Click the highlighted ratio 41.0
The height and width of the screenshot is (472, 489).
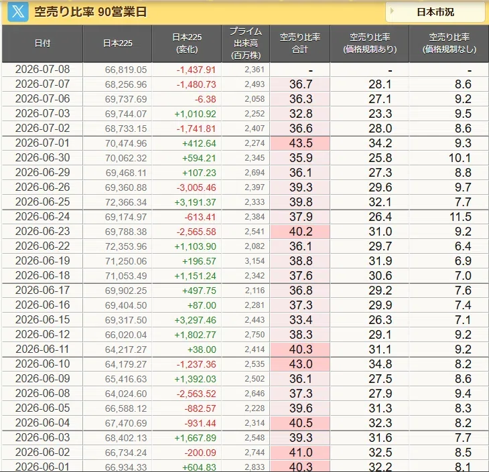(x=301, y=453)
